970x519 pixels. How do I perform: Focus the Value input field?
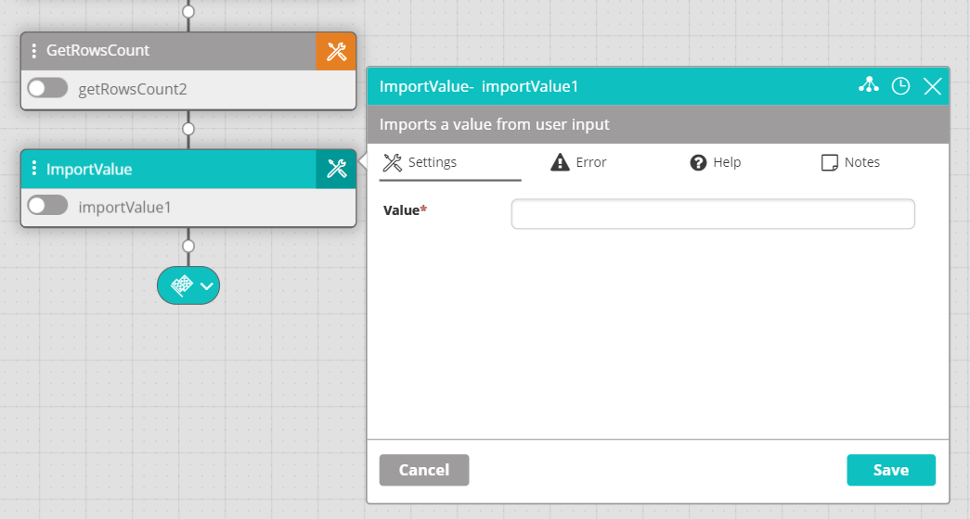point(712,214)
